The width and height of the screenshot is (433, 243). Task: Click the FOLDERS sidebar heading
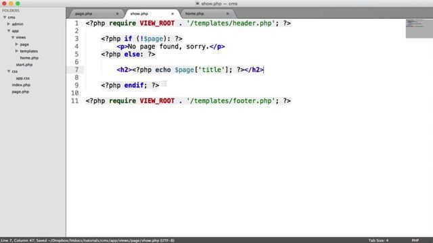(11, 11)
